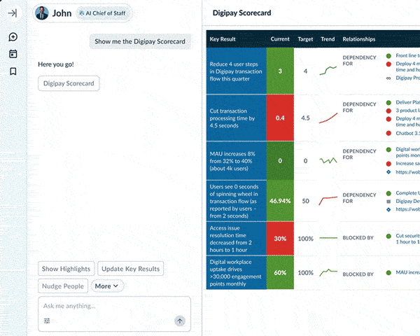
Task: Click the red trend sparkline for Cut transaction time
Action: pyautogui.click(x=328, y=118)
